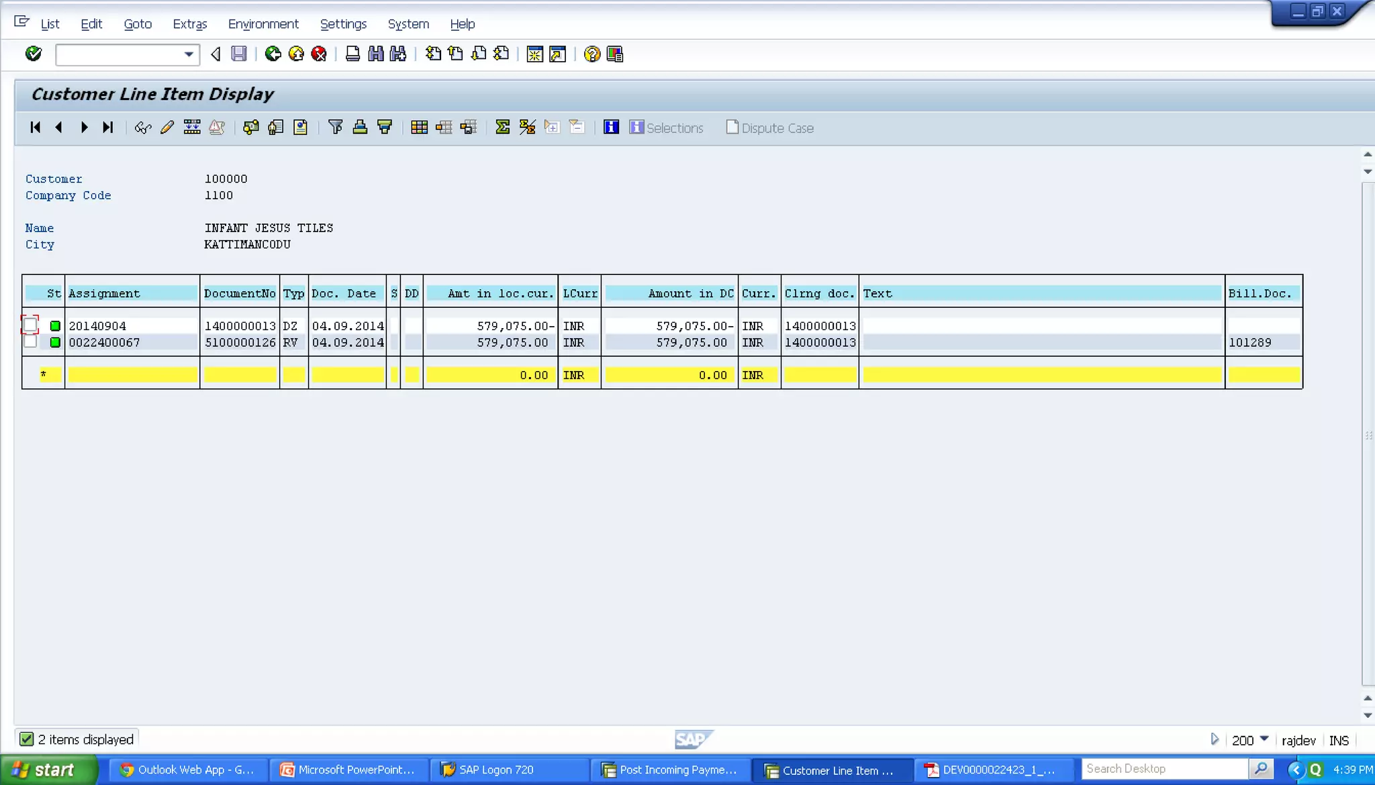Click the yellow Exit up-arrow icon
This screenshot has width=1375, height=785.
[x=296, y=54]
